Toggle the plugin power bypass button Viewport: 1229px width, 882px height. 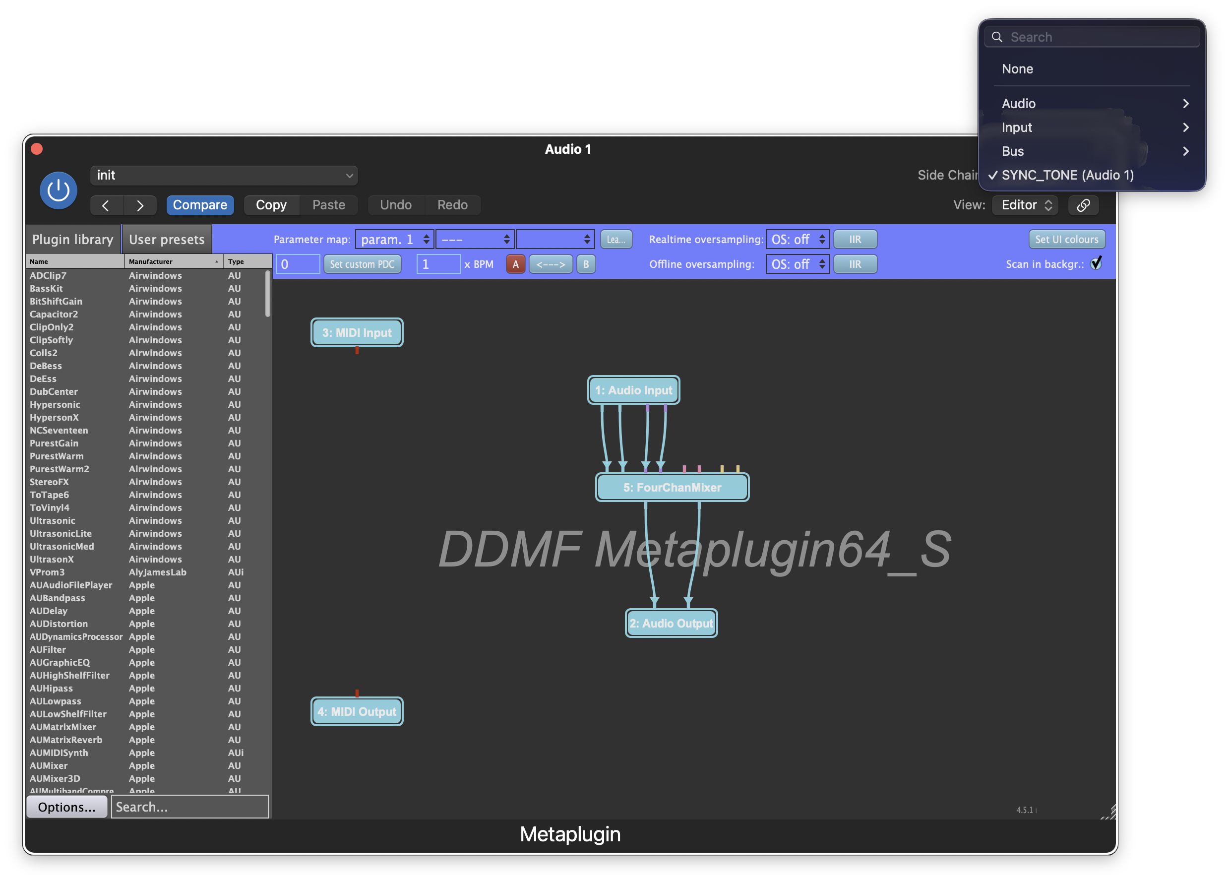point(58,190)
